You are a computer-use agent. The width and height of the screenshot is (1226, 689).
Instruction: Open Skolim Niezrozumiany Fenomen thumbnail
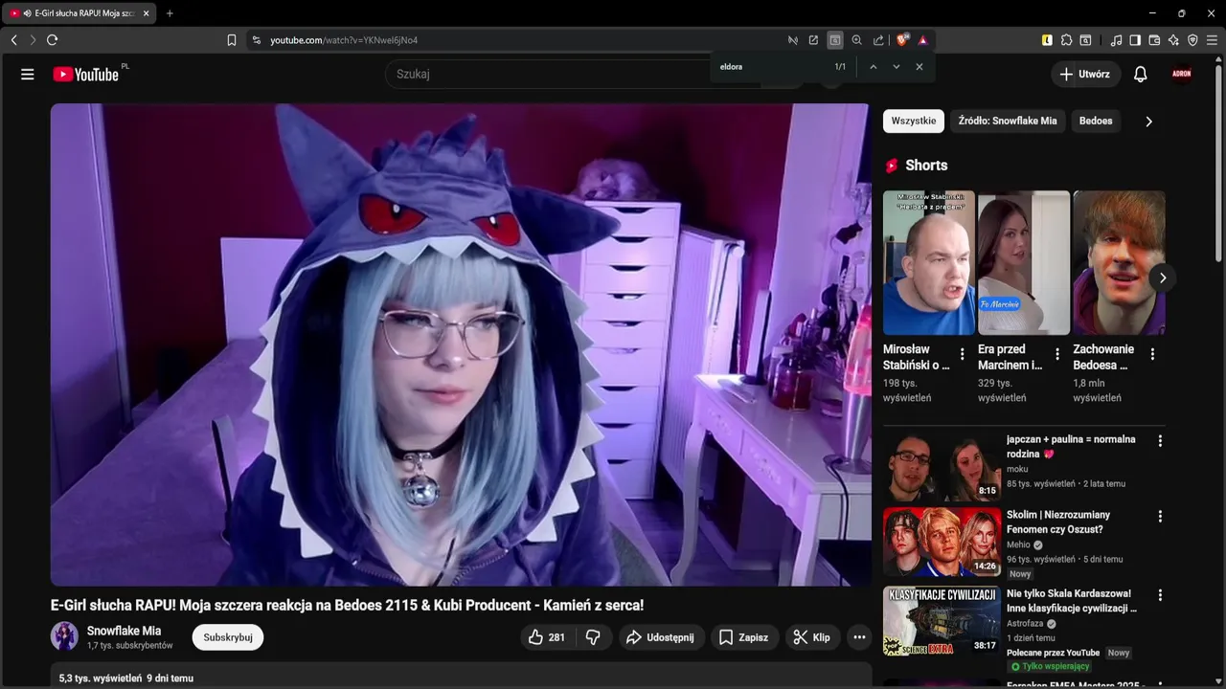point(942,542)
